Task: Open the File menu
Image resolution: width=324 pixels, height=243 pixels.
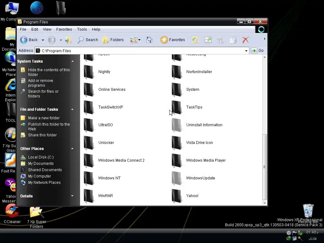Action: [23, 29]
